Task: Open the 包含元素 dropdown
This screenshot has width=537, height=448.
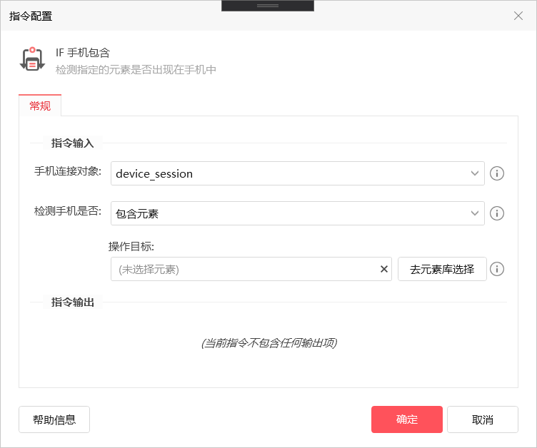Action: coord(297,213)
